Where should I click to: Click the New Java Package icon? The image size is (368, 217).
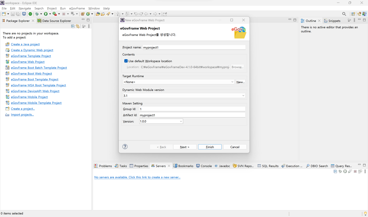click(83, 14)
